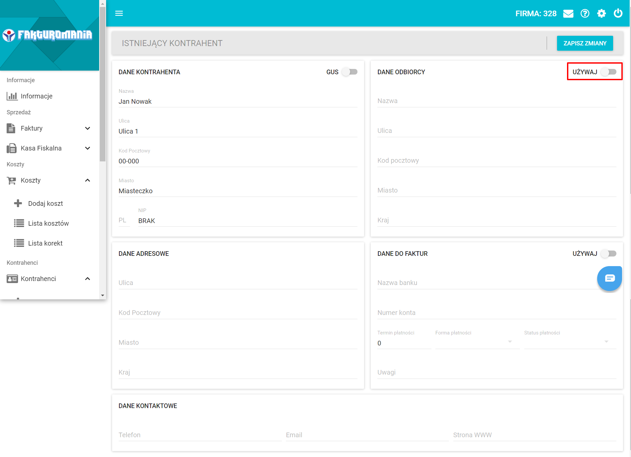This screenshot has height=457, width=631.
Task: Open Informacje in the sidebar
Action: (50, 96)
